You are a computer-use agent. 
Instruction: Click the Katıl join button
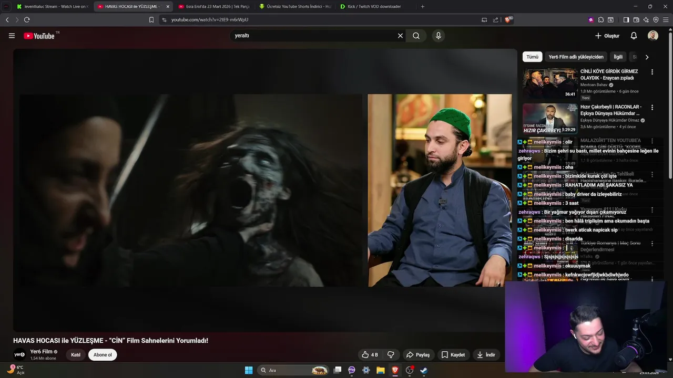pyautogui.click(x=76, y=355)
